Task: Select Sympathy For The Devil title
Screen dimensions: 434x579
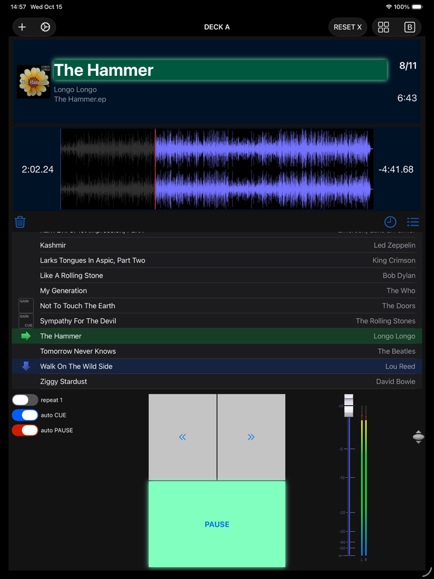Action: tap(78, 321)
